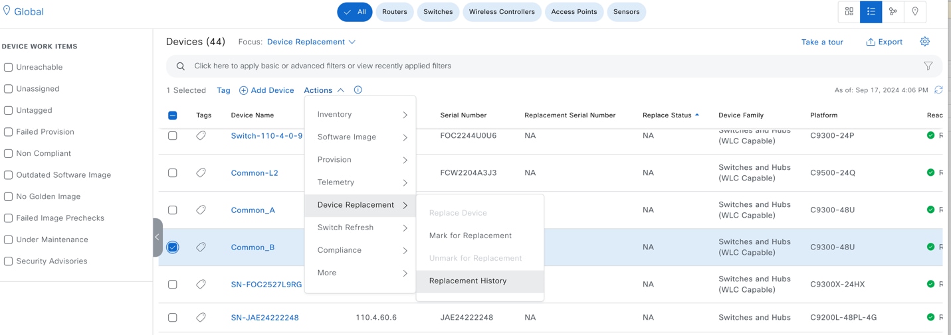
Task: Switch to the grid card view icon
Action: point(849,12)
